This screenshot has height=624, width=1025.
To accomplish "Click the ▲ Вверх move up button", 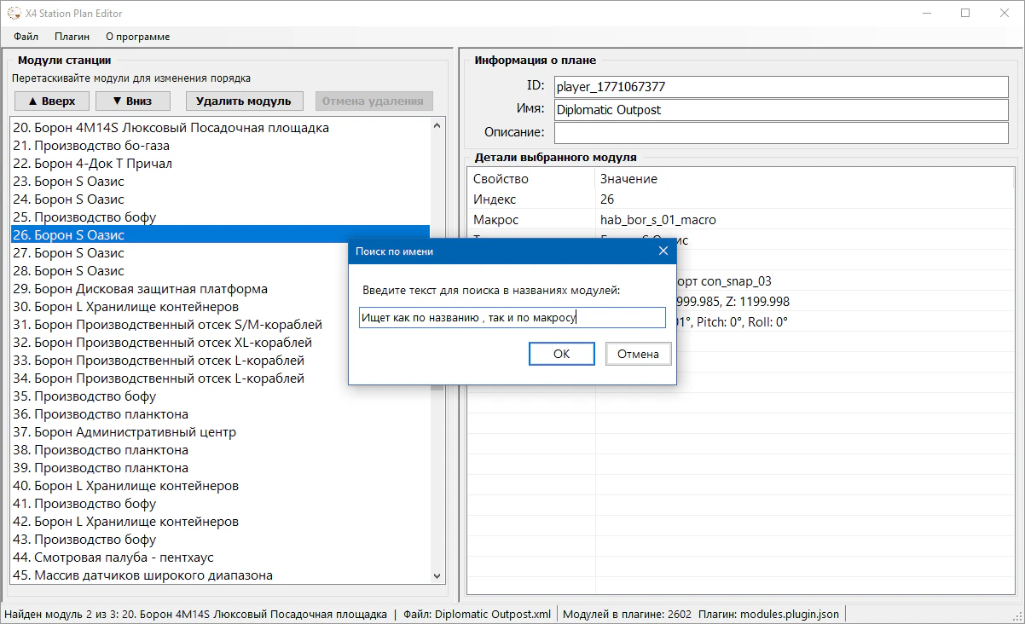I will [x=51, y=101].
